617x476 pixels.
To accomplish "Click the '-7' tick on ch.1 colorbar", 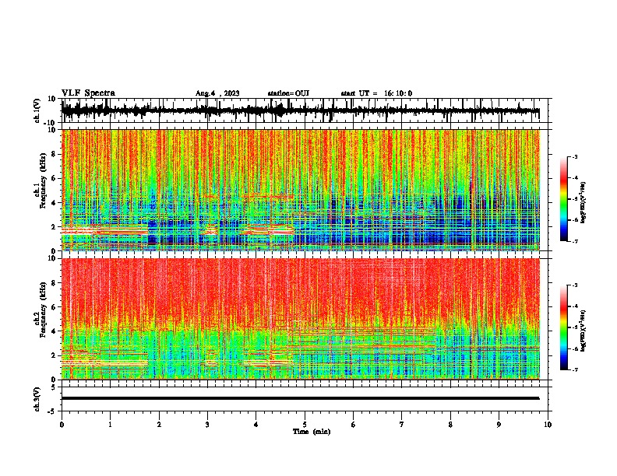I will [574, 241].
